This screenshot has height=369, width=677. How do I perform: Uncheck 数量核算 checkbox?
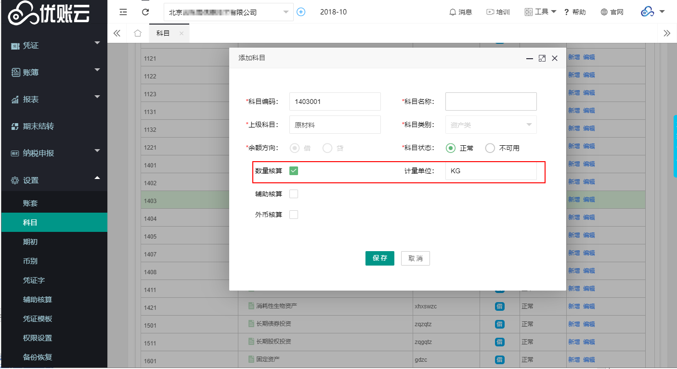[x=294, y=170]
